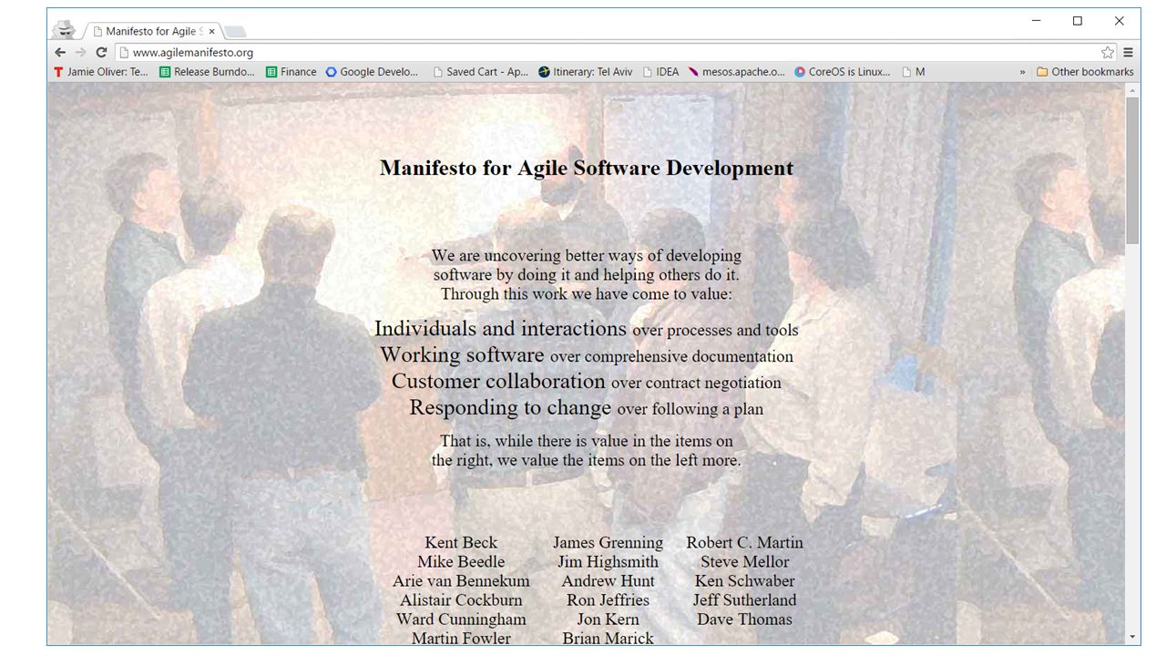Maximize the Chrome window

(x=1078, y=21)
